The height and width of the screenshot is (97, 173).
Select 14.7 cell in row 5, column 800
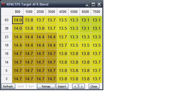[x=18, y=70]
